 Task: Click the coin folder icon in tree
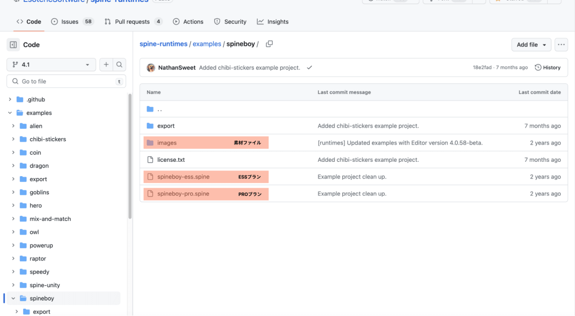click(x=23, y=152)
